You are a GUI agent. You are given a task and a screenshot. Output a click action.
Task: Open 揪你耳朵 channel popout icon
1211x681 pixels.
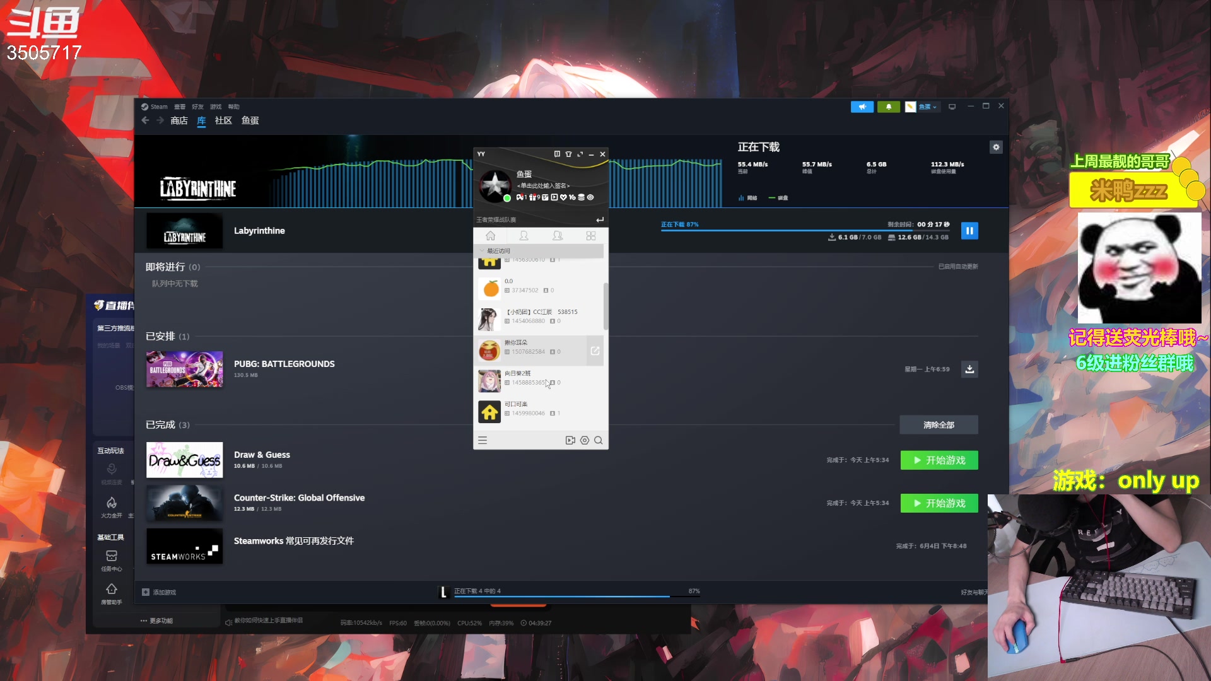tap(595, 351)
